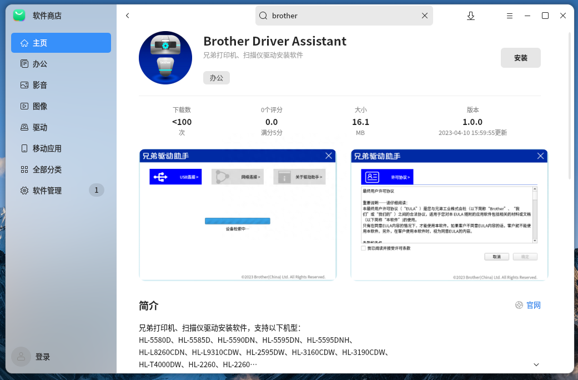The width and height of the screenshot is (578, 380).
Task: Select the 影音 media category
Action: 61,85
